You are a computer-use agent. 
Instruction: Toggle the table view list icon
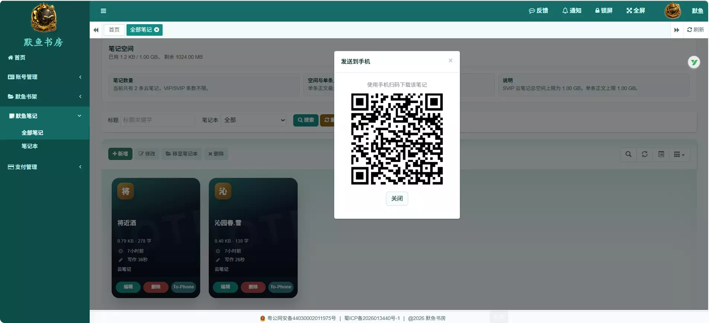pyautogui.click(x=661, y=154)
